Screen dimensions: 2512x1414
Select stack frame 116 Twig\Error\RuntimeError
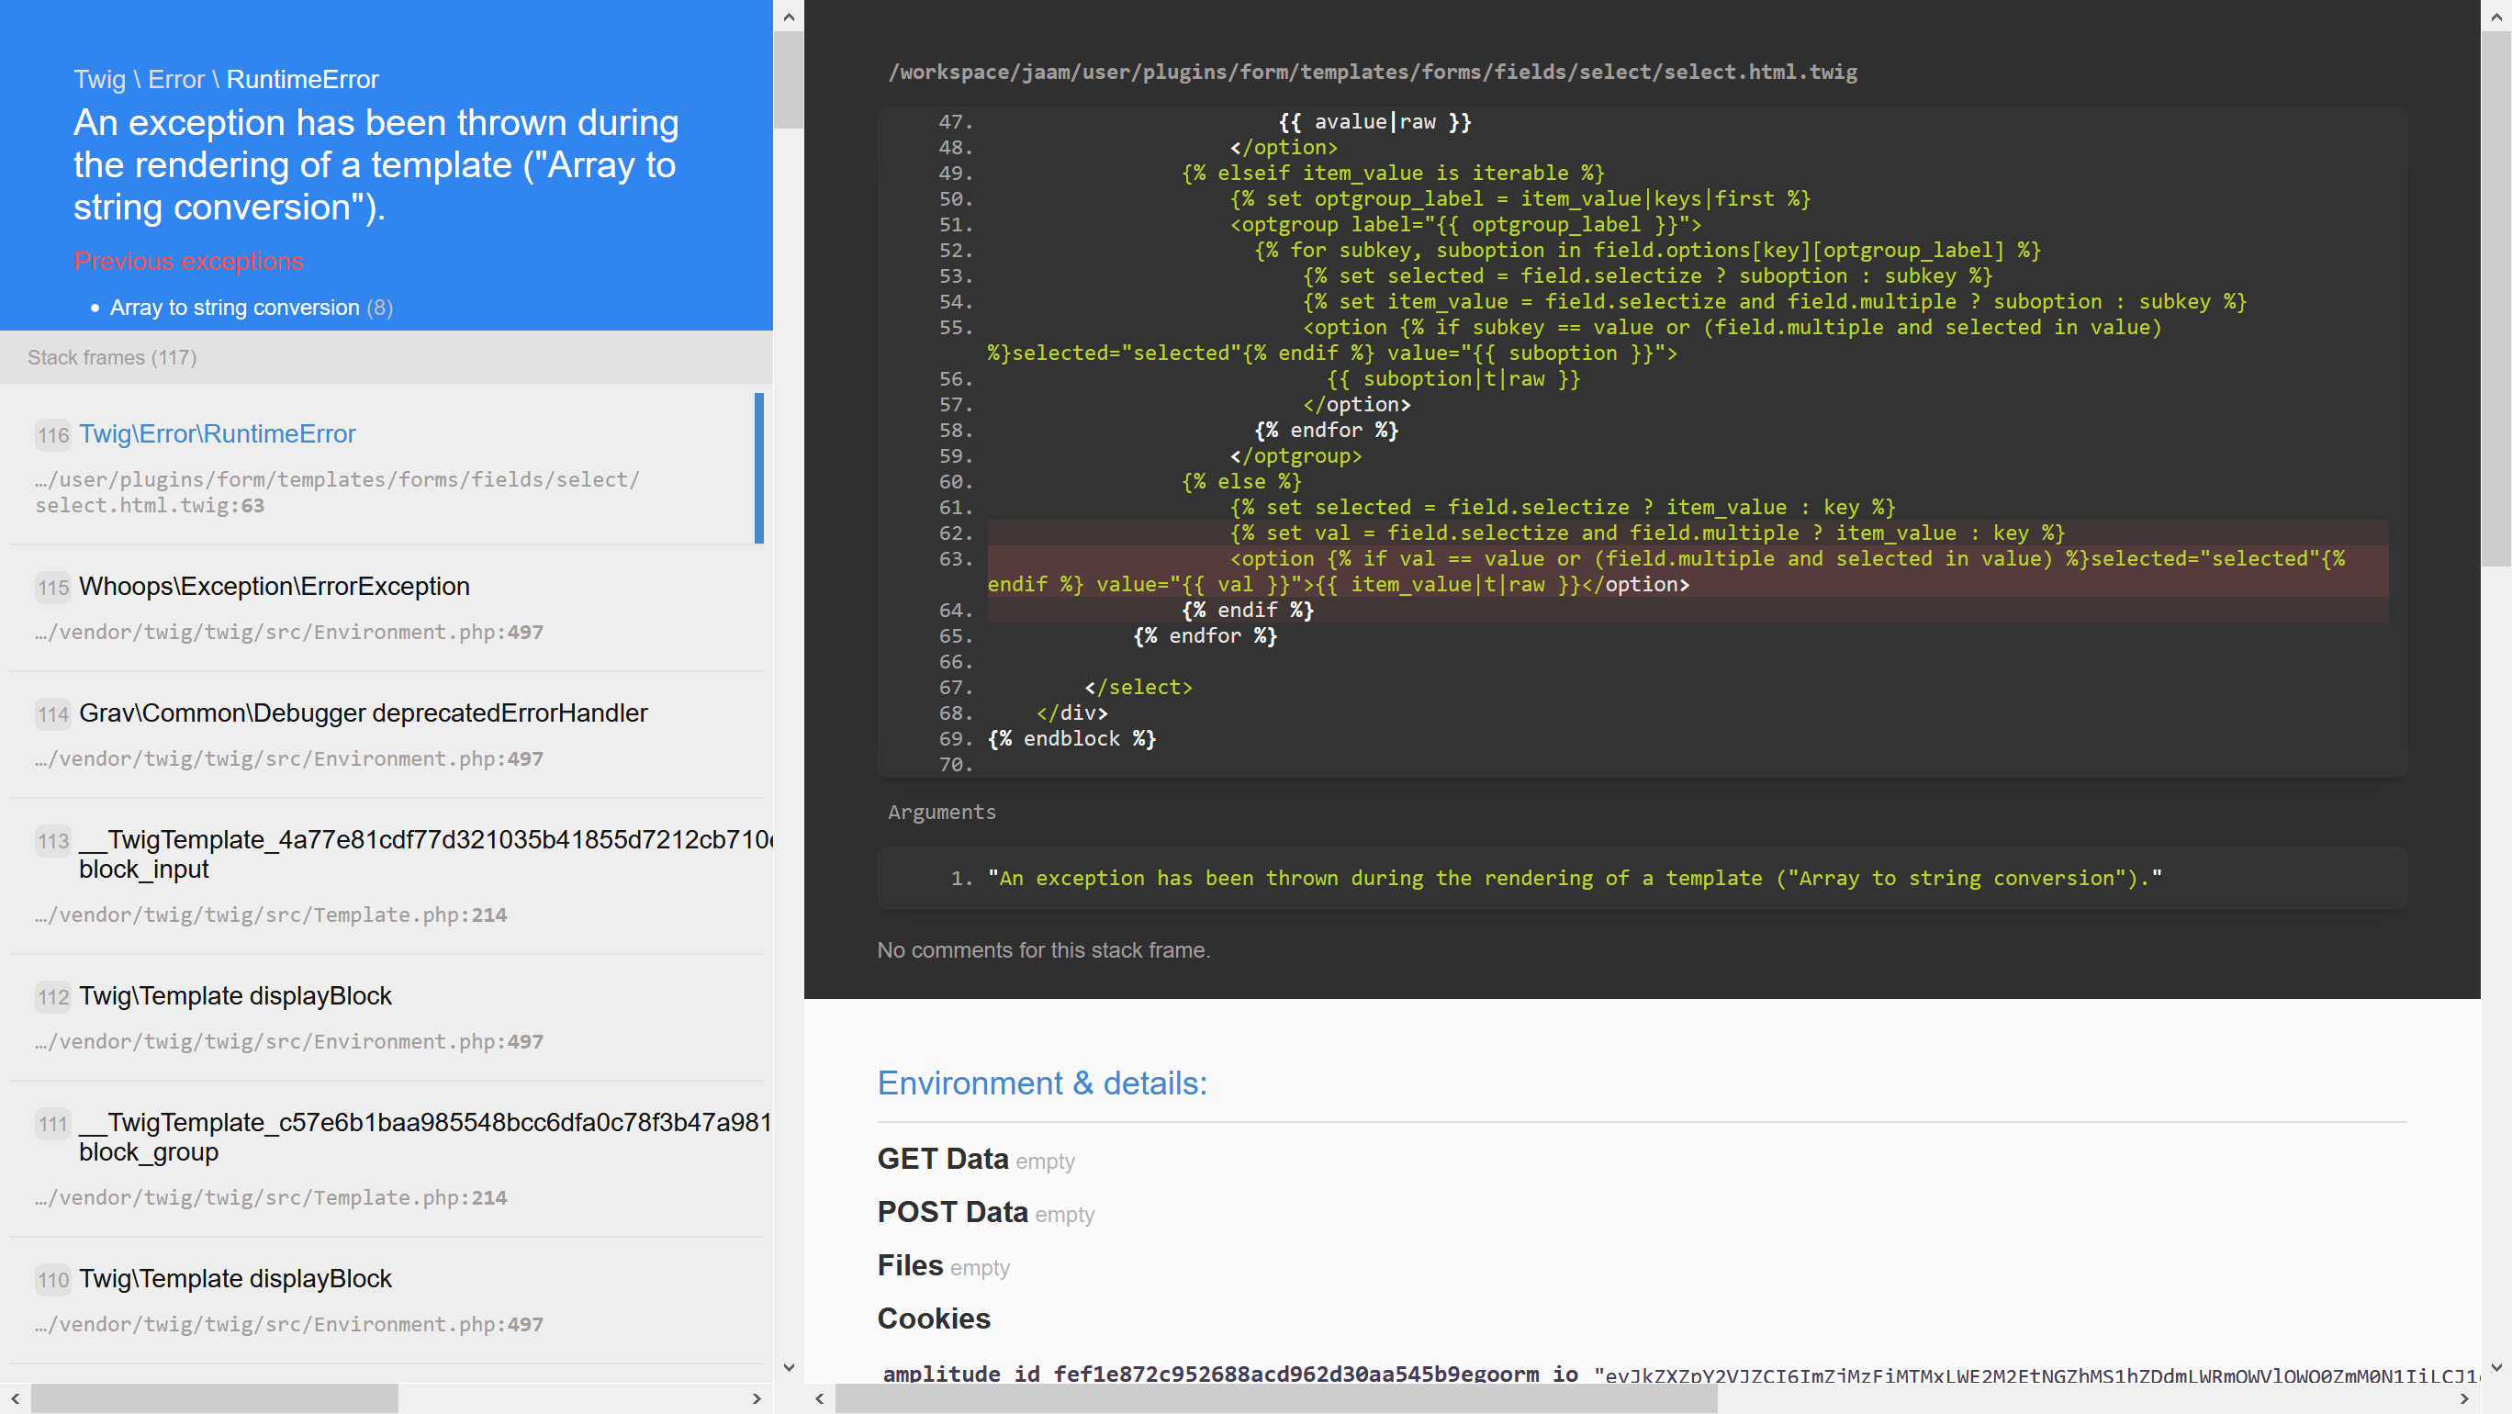point(387,468)
